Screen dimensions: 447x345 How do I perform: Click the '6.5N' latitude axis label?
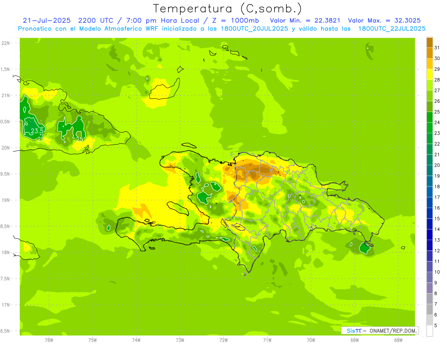(6, 331)
